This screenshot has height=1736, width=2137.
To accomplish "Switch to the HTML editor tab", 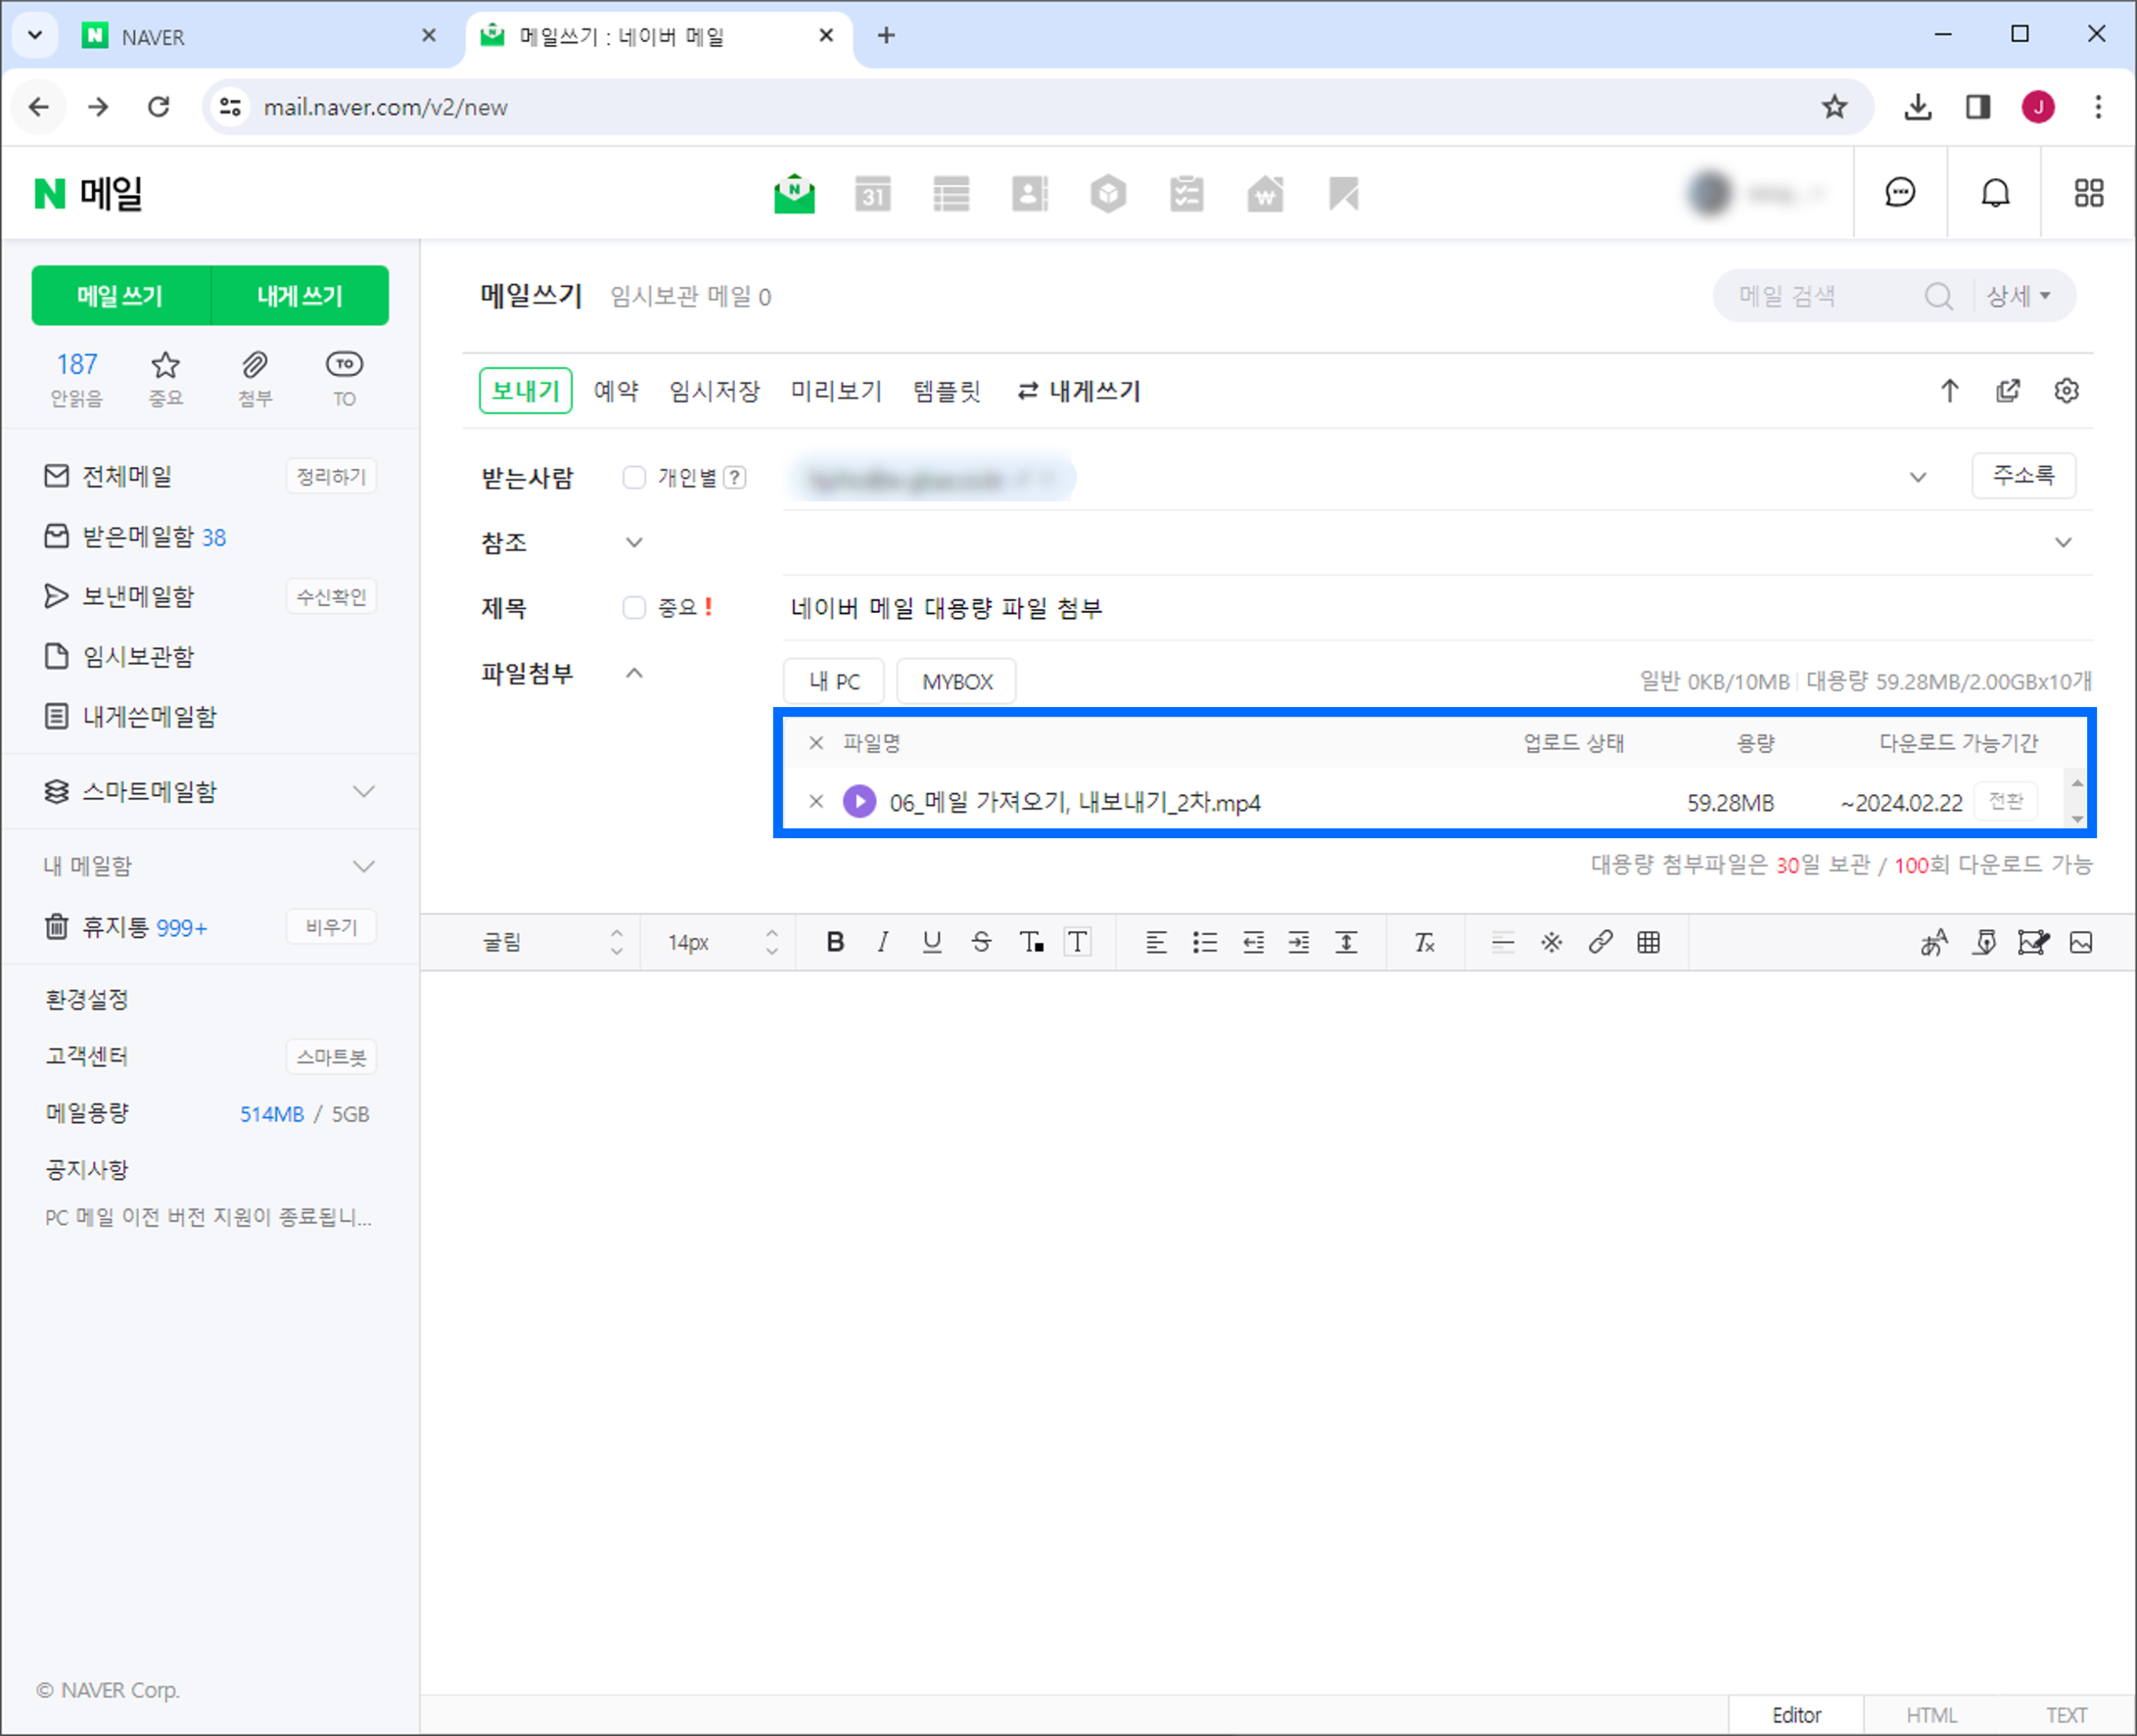I will tap(1931, 1715).
